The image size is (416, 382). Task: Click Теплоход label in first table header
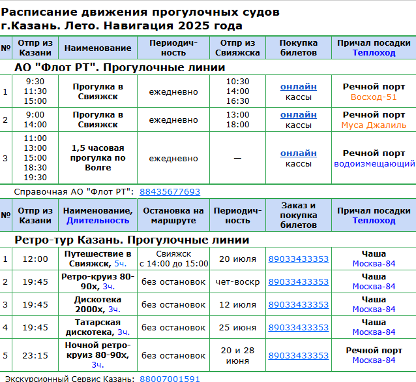click(x=374, y=53)
